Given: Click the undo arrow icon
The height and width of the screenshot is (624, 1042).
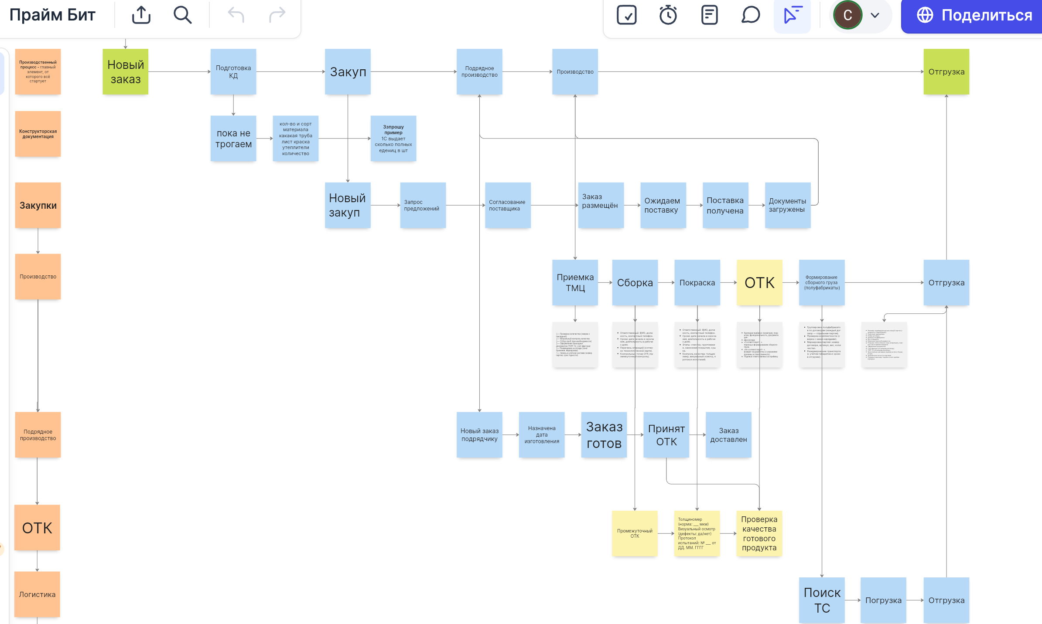Looking at the screenshot, I should 236,15.
